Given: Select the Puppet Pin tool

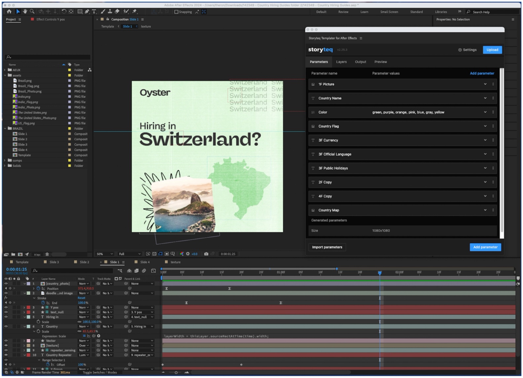Looking at the screenshot, I should pos(134,12).
